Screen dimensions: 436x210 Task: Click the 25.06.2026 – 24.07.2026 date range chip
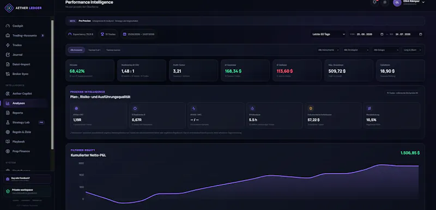click(x=138, y=34)
